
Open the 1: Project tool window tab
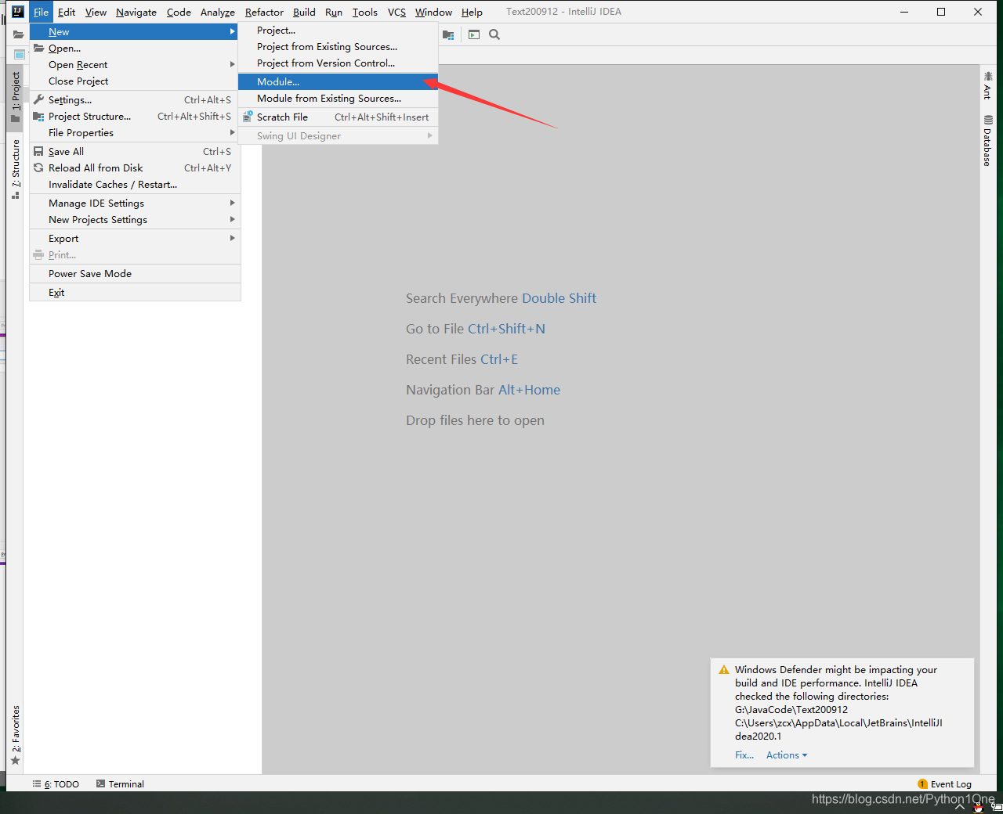click(x=15, y=97)
